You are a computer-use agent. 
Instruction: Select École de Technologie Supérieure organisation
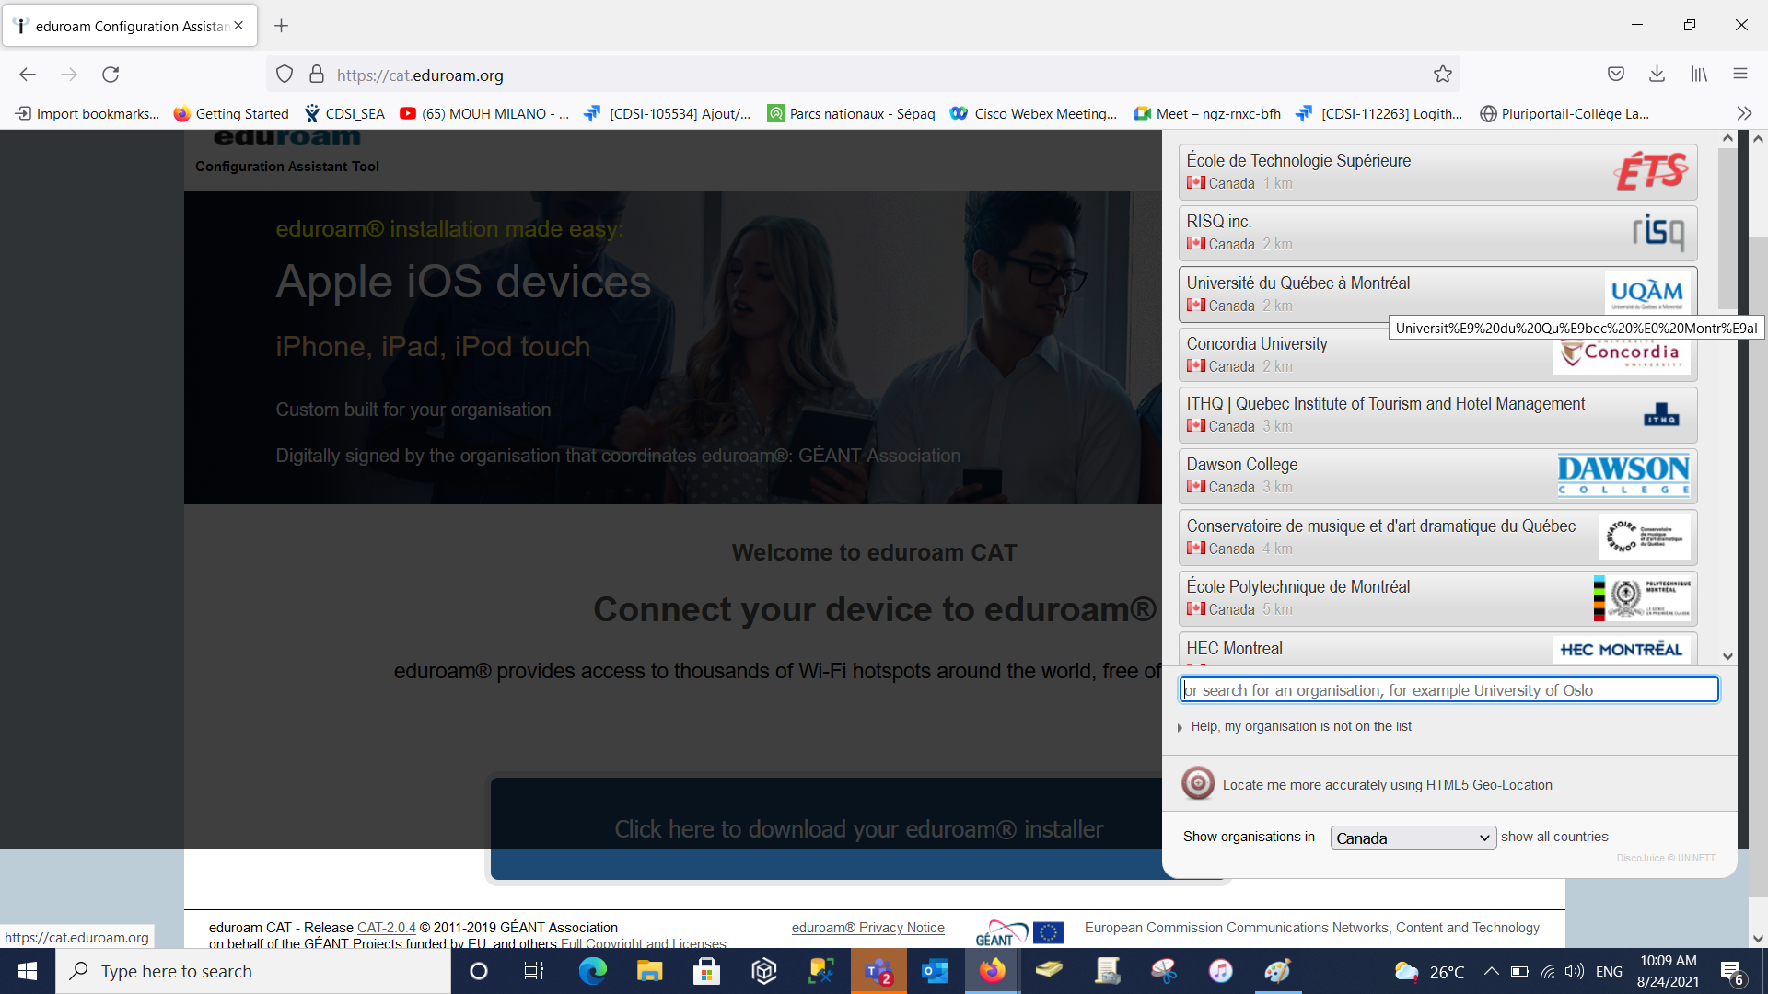[x=1437, y=172]
